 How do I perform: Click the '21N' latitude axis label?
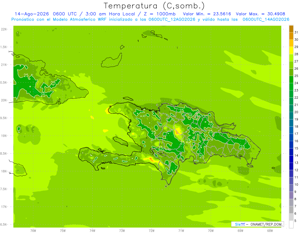[x=4, y=65]
